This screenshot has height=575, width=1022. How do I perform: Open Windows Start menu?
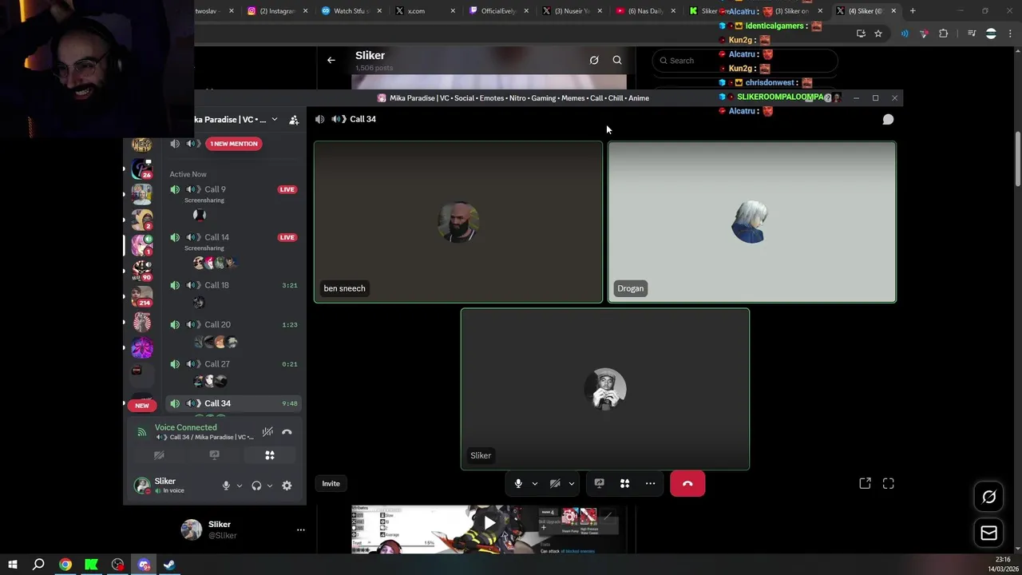click(x=12, y=565)
